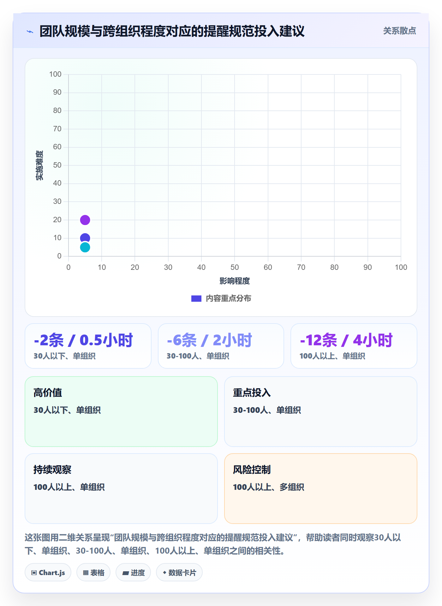Click the x-axis tick label 50
This screenshot has height=606, width=442.
(x=235, y=267)
